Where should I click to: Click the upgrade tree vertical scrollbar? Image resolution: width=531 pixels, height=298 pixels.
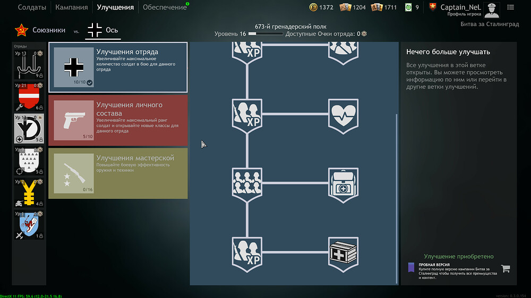[x=397, y=199]
